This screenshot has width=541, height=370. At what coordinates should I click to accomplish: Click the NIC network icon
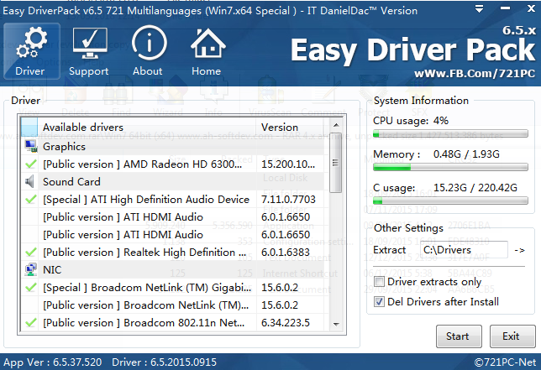point(31,270)
